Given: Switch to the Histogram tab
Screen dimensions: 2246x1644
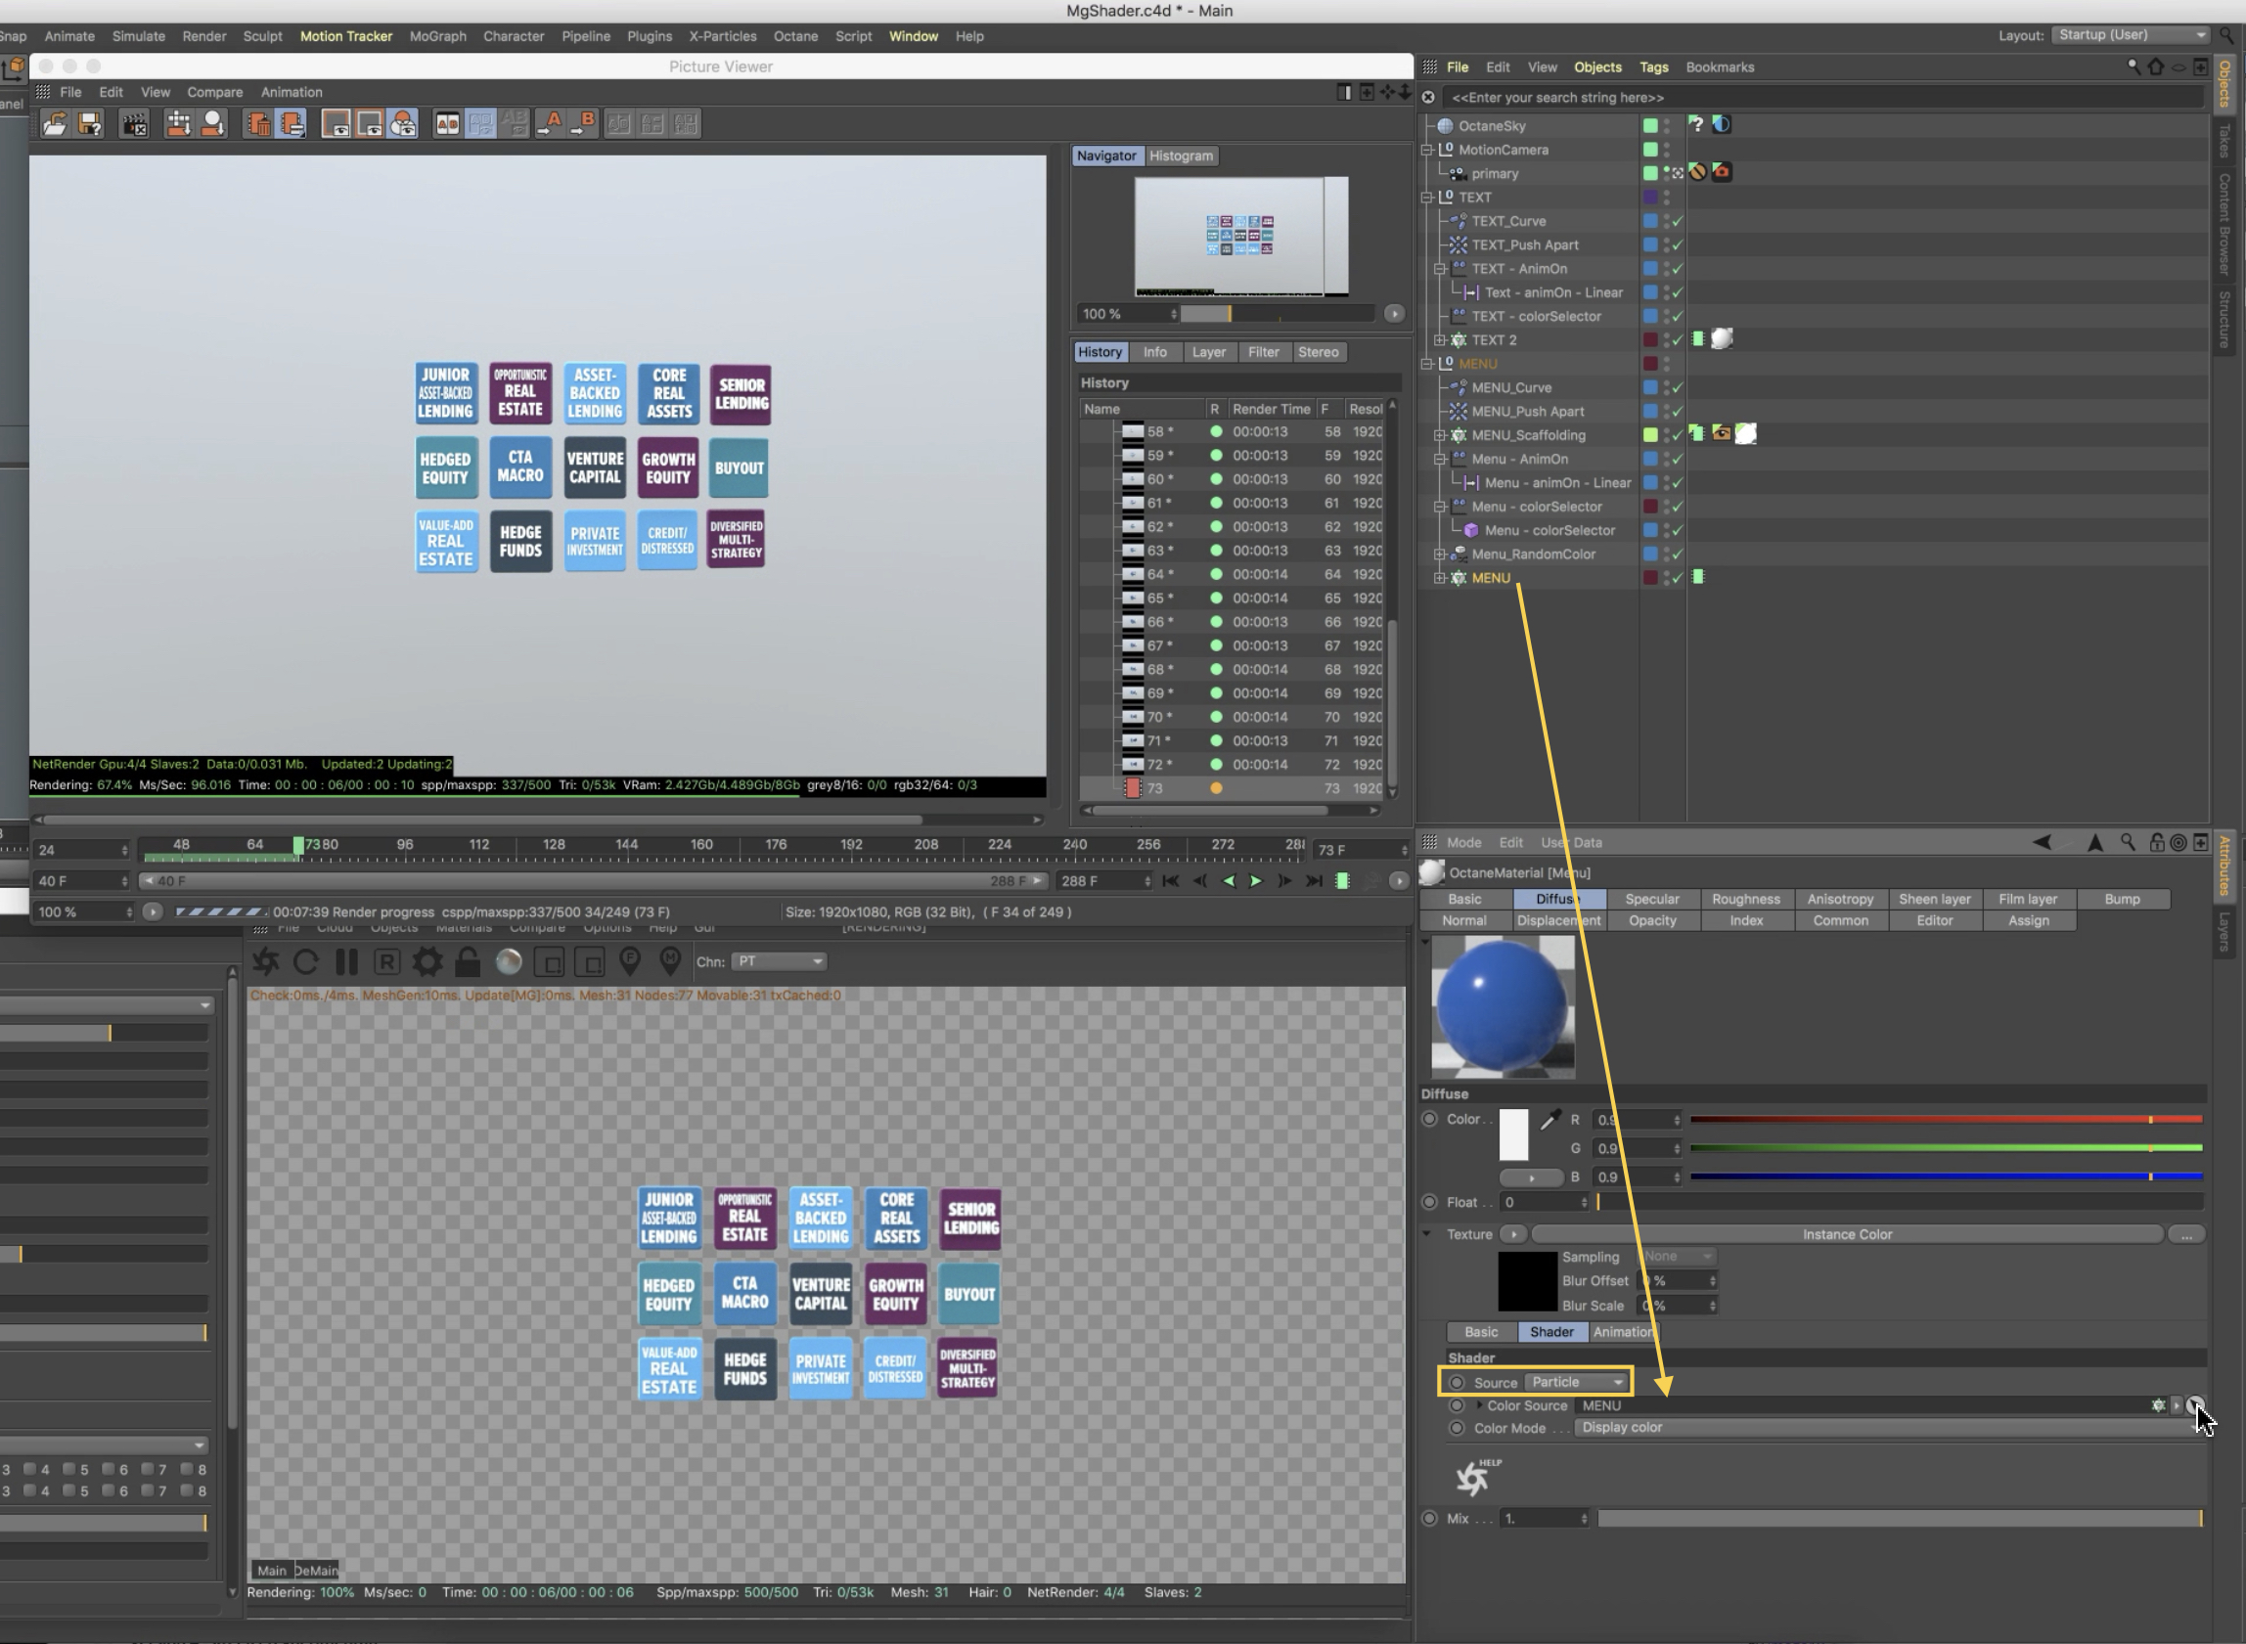Looking at the screenshot, I should pos(1182,156).
